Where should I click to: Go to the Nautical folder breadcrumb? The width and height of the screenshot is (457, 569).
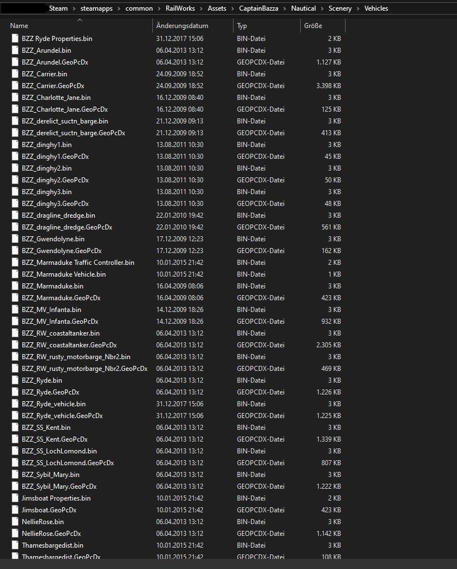click(x=304, y=8)
